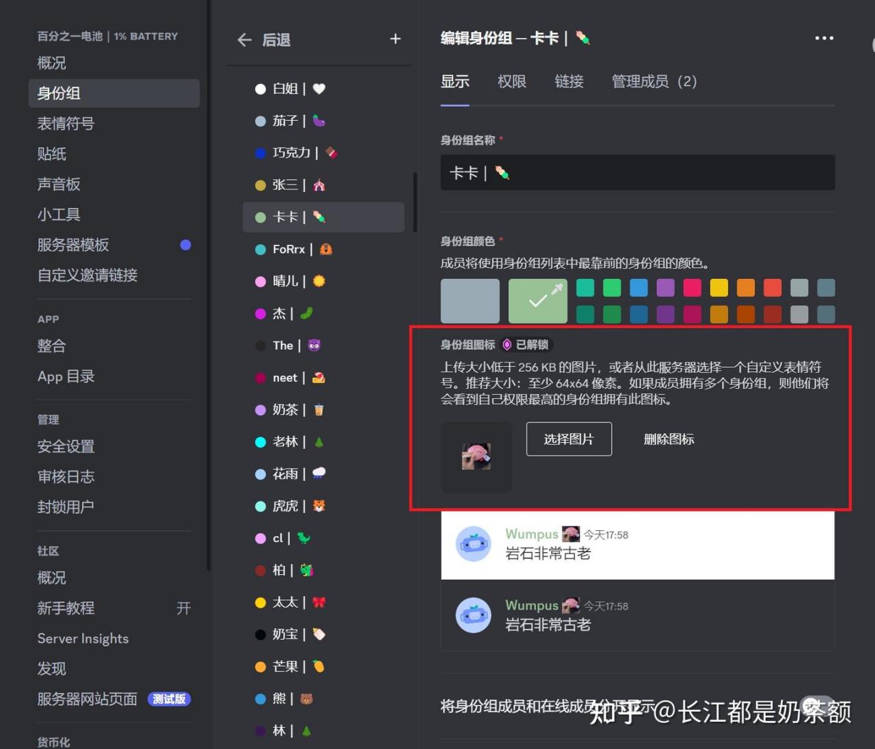Choose the orange color swatch

point(746,288)
